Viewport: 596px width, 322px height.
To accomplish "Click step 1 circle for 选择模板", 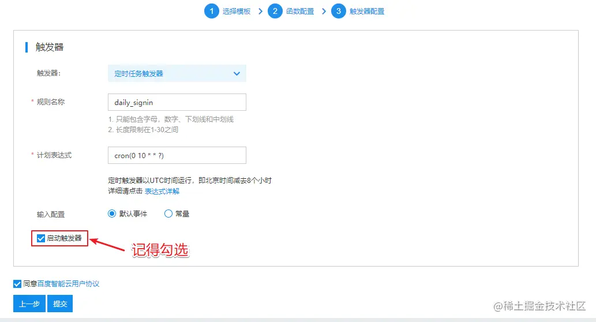I will (x=212, y=11).
